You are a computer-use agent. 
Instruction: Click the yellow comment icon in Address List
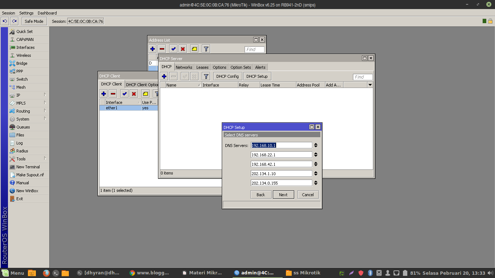click(x=194, y=49)
